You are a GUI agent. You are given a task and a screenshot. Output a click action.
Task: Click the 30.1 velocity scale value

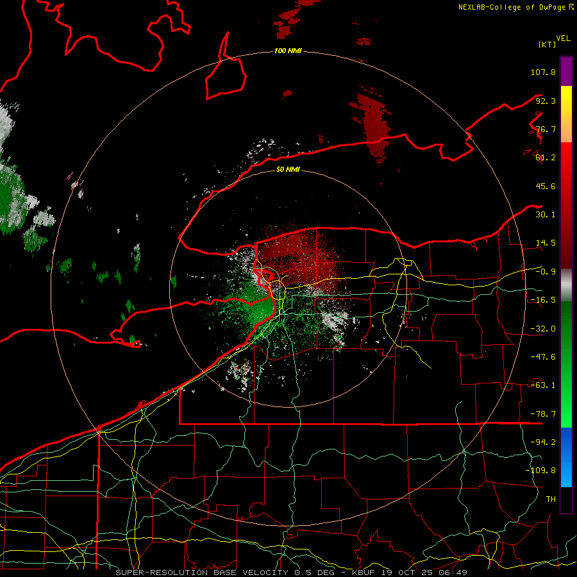pyautogui.click(x=546, y=215)
